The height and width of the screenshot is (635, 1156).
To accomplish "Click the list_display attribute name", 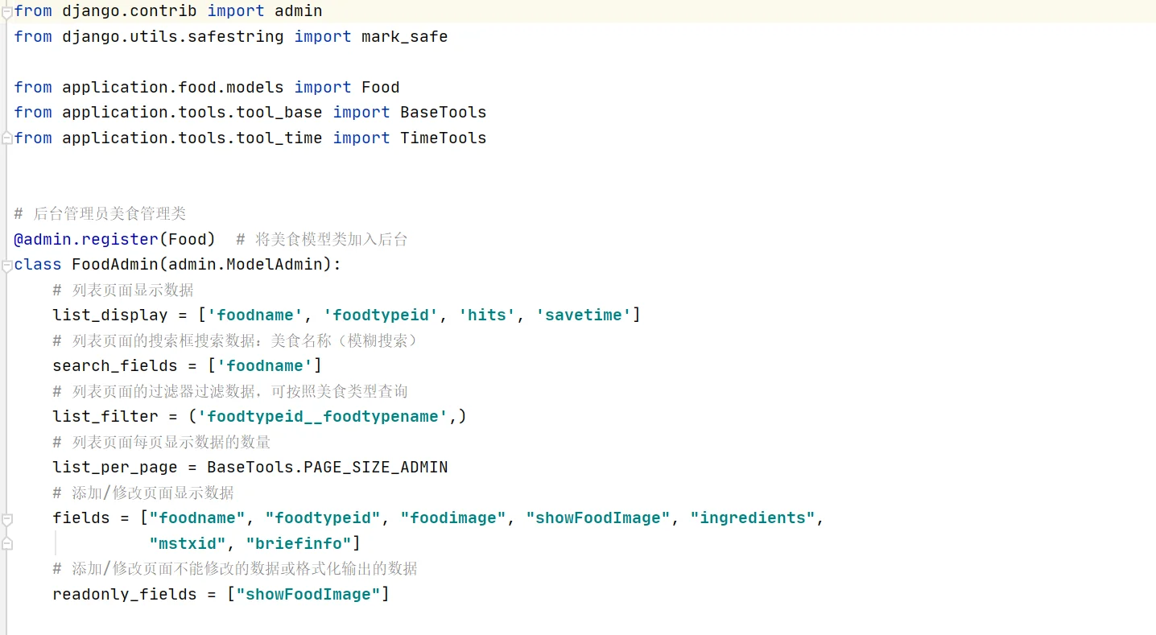I will (x=110, y=315).
